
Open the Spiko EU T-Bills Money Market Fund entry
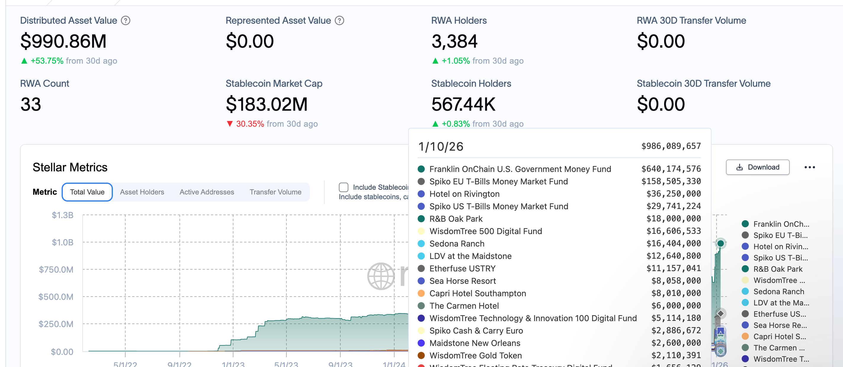499,181
